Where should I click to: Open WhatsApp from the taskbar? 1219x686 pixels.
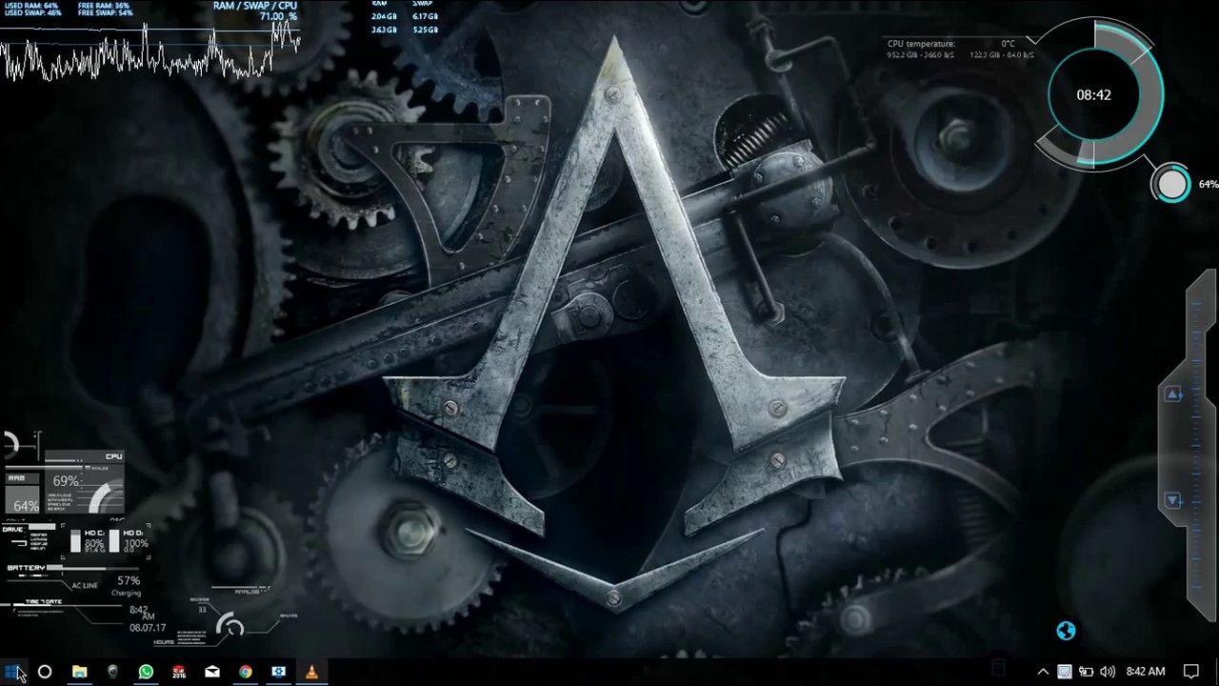coord(146,671)
